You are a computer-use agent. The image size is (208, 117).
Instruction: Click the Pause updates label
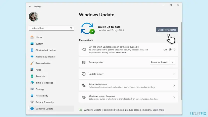click(96, 62)
